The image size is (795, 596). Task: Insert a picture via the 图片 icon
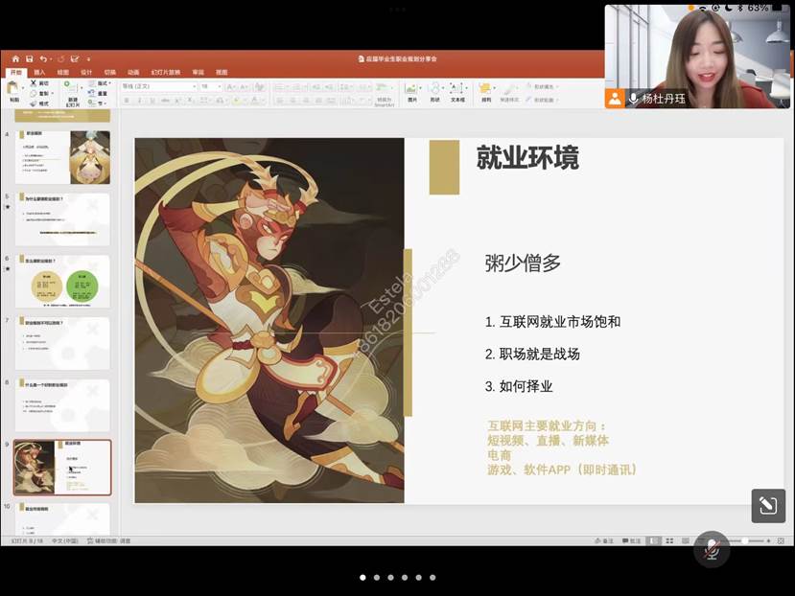(x=410, y=91)
